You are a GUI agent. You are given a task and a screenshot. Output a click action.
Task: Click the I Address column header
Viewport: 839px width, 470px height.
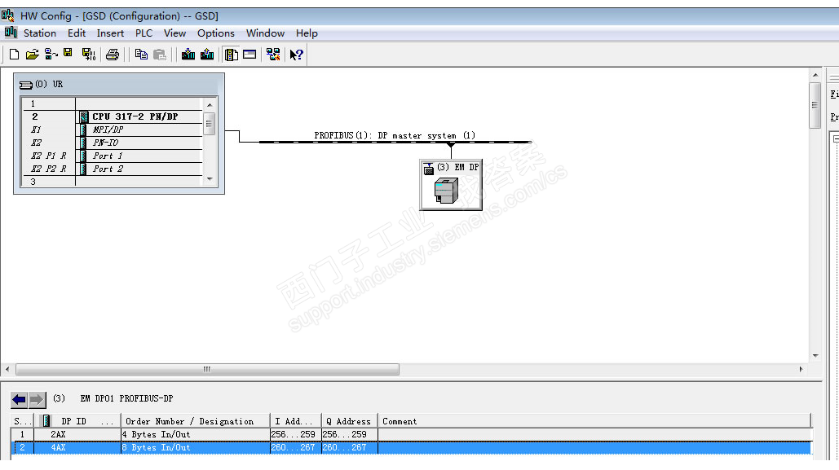click(295, 421)
